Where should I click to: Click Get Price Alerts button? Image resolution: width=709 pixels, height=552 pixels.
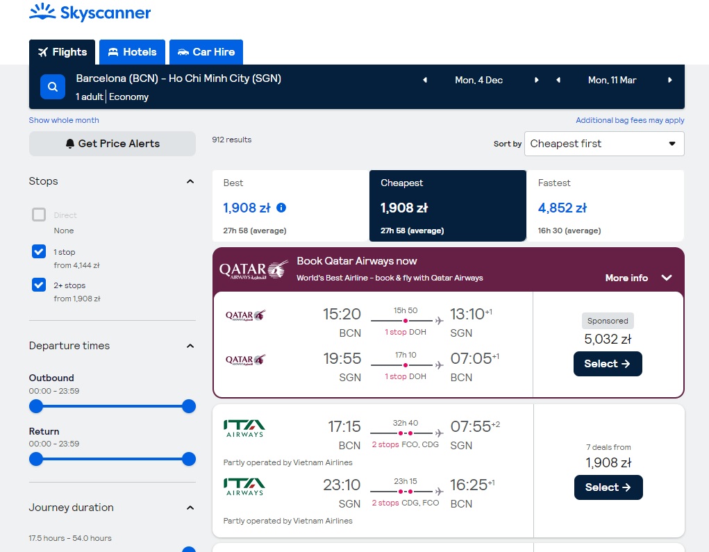click(x=112, y=144)
